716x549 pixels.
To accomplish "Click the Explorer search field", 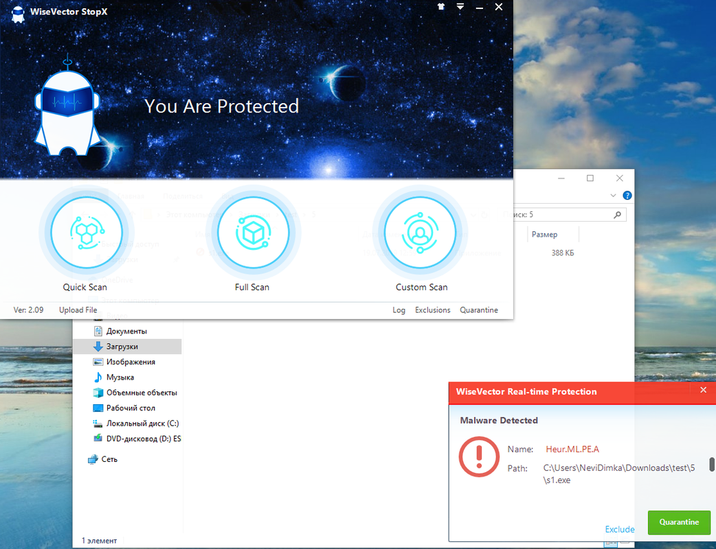I will point(560,214).
